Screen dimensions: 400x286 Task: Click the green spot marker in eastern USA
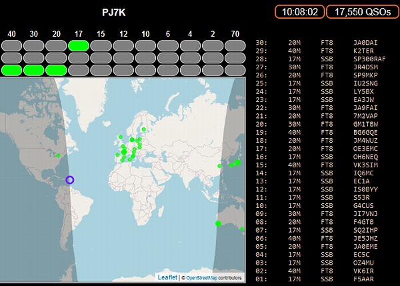58,155
